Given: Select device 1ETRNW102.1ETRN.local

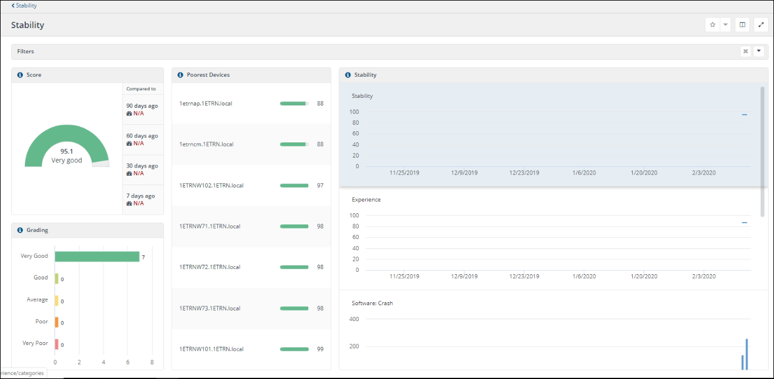Looking at the screenshot, I should (x=211, y=186).
